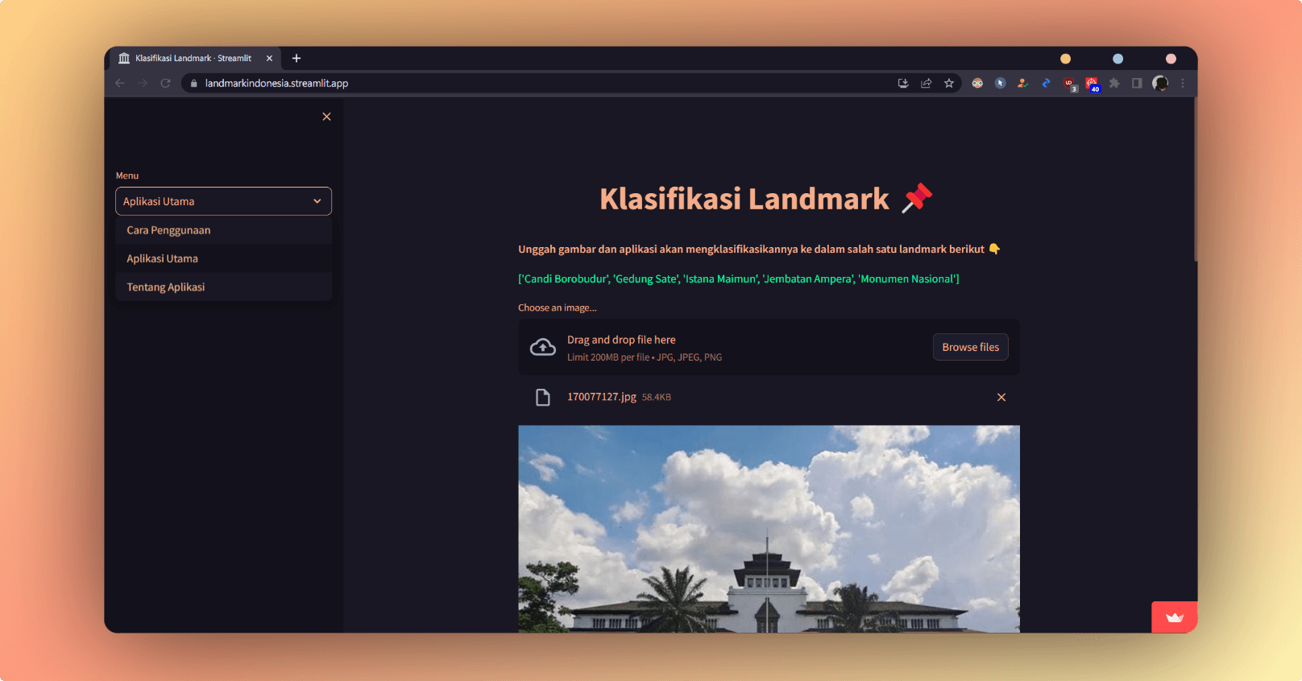Open a new browser tab
This screenshot has width=1302, height=681.
[x=296, y=58]
